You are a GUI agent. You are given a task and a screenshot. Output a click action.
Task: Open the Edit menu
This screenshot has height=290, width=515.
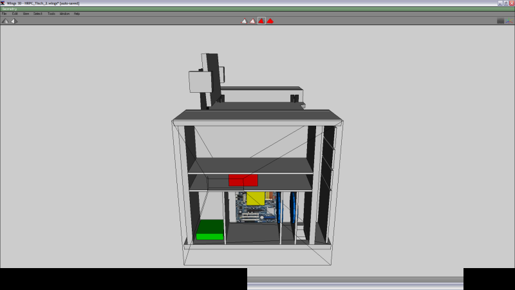tap(15, 14)
